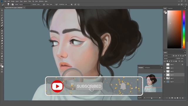Open the toolbox foreground color swatch
The width and height of the screenshot is (188, 106).
click(1, 66)
